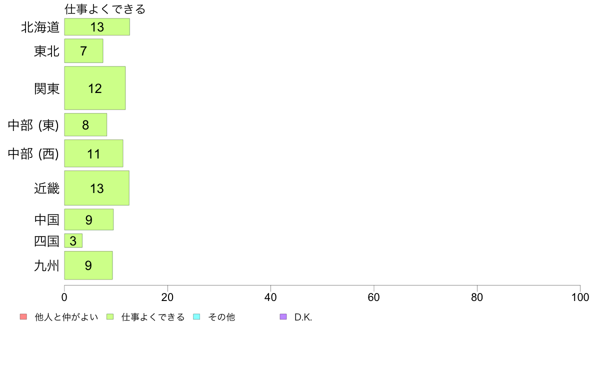594x368 pixels.
Task: Click the 仕事よくできる chart title
Action: point(105,9)
